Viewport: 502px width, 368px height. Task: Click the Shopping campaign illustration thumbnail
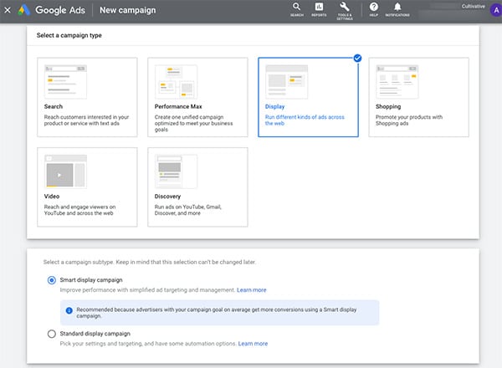click(x=397, y=82)
